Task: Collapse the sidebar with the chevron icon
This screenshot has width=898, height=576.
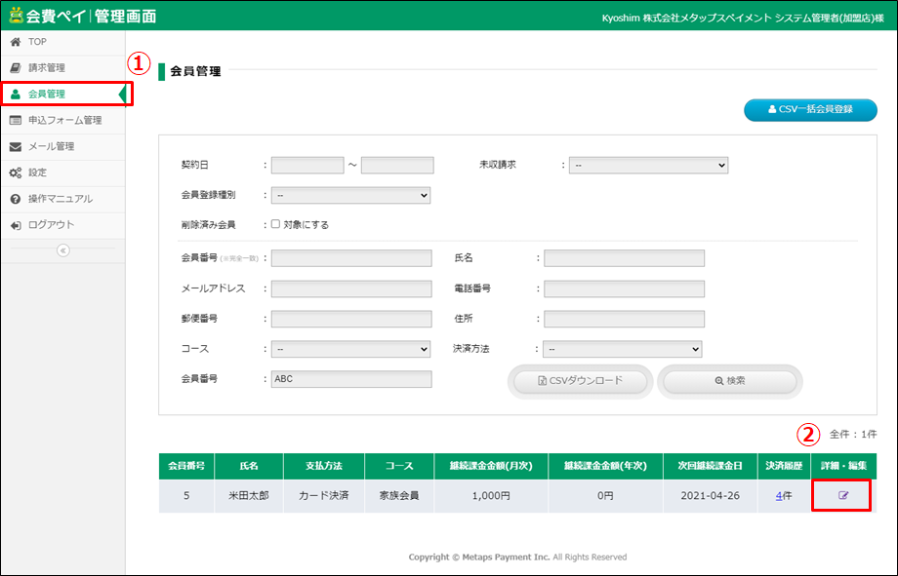Action: coord(62,250)
